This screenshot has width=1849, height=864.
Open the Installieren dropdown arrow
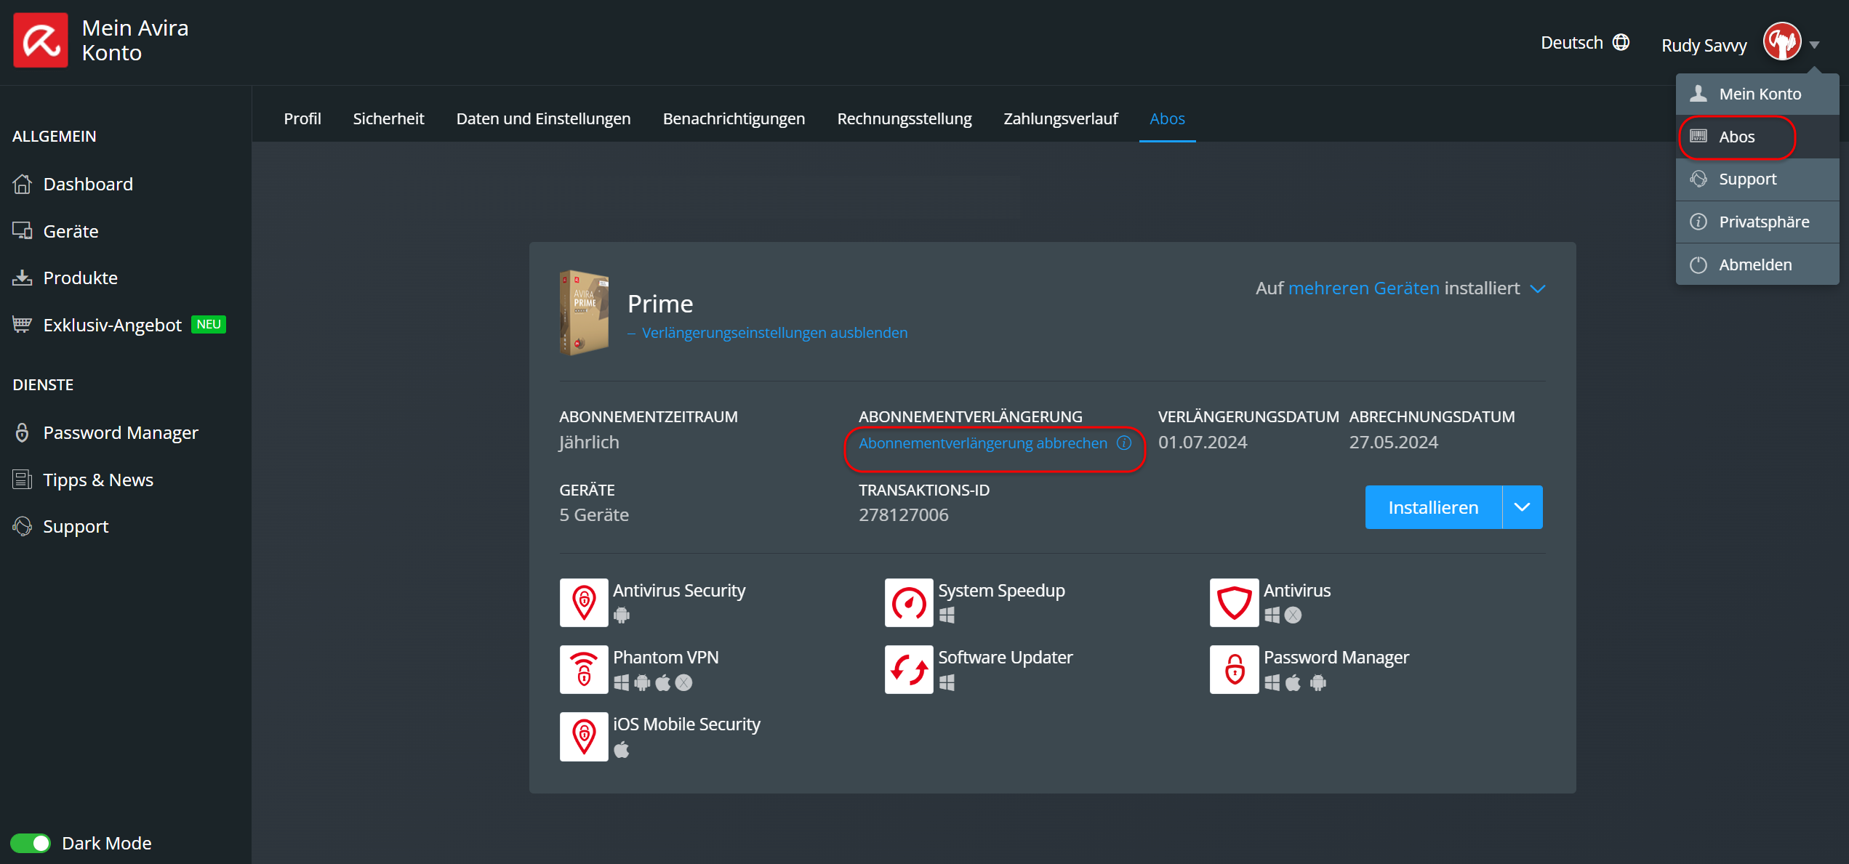tap(1522, 507)
